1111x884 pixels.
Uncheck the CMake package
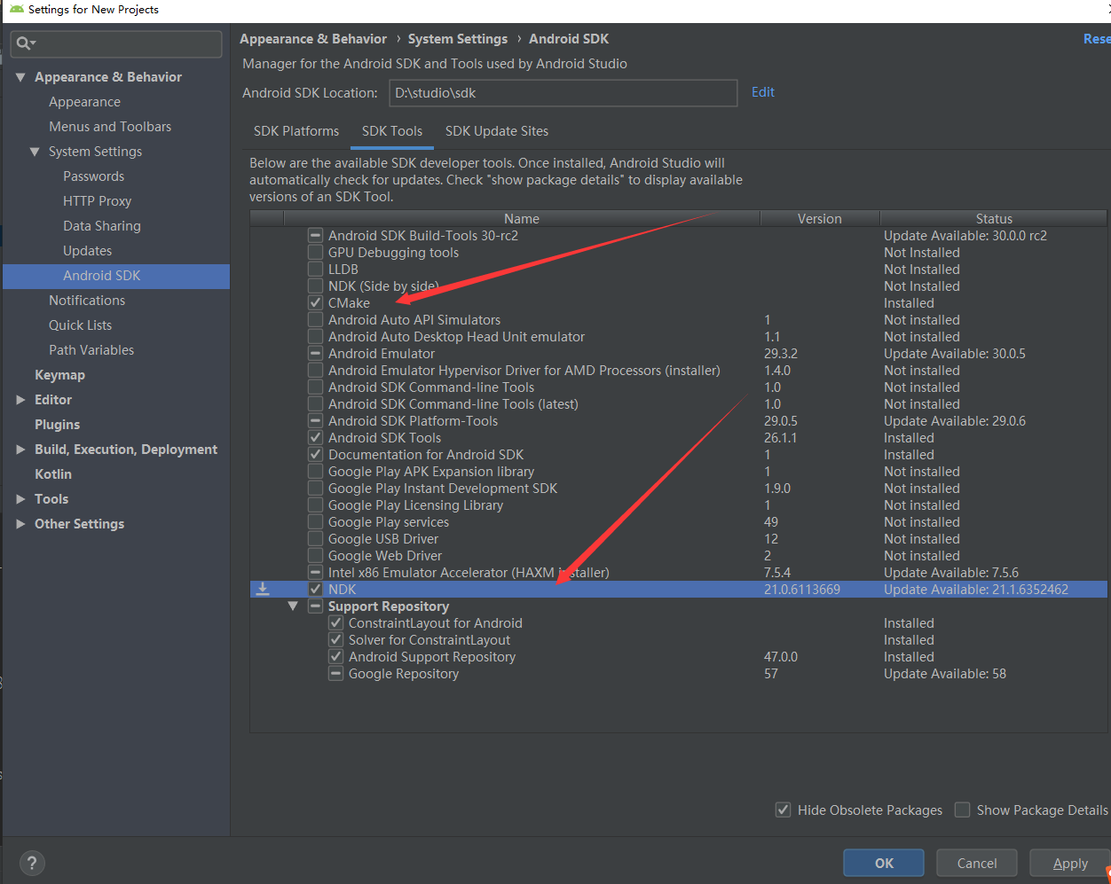[315, 302]
